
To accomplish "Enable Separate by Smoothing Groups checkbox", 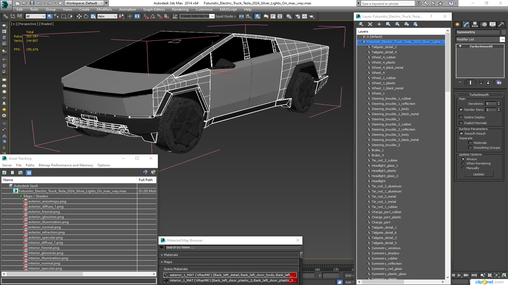I will (470, 148).
